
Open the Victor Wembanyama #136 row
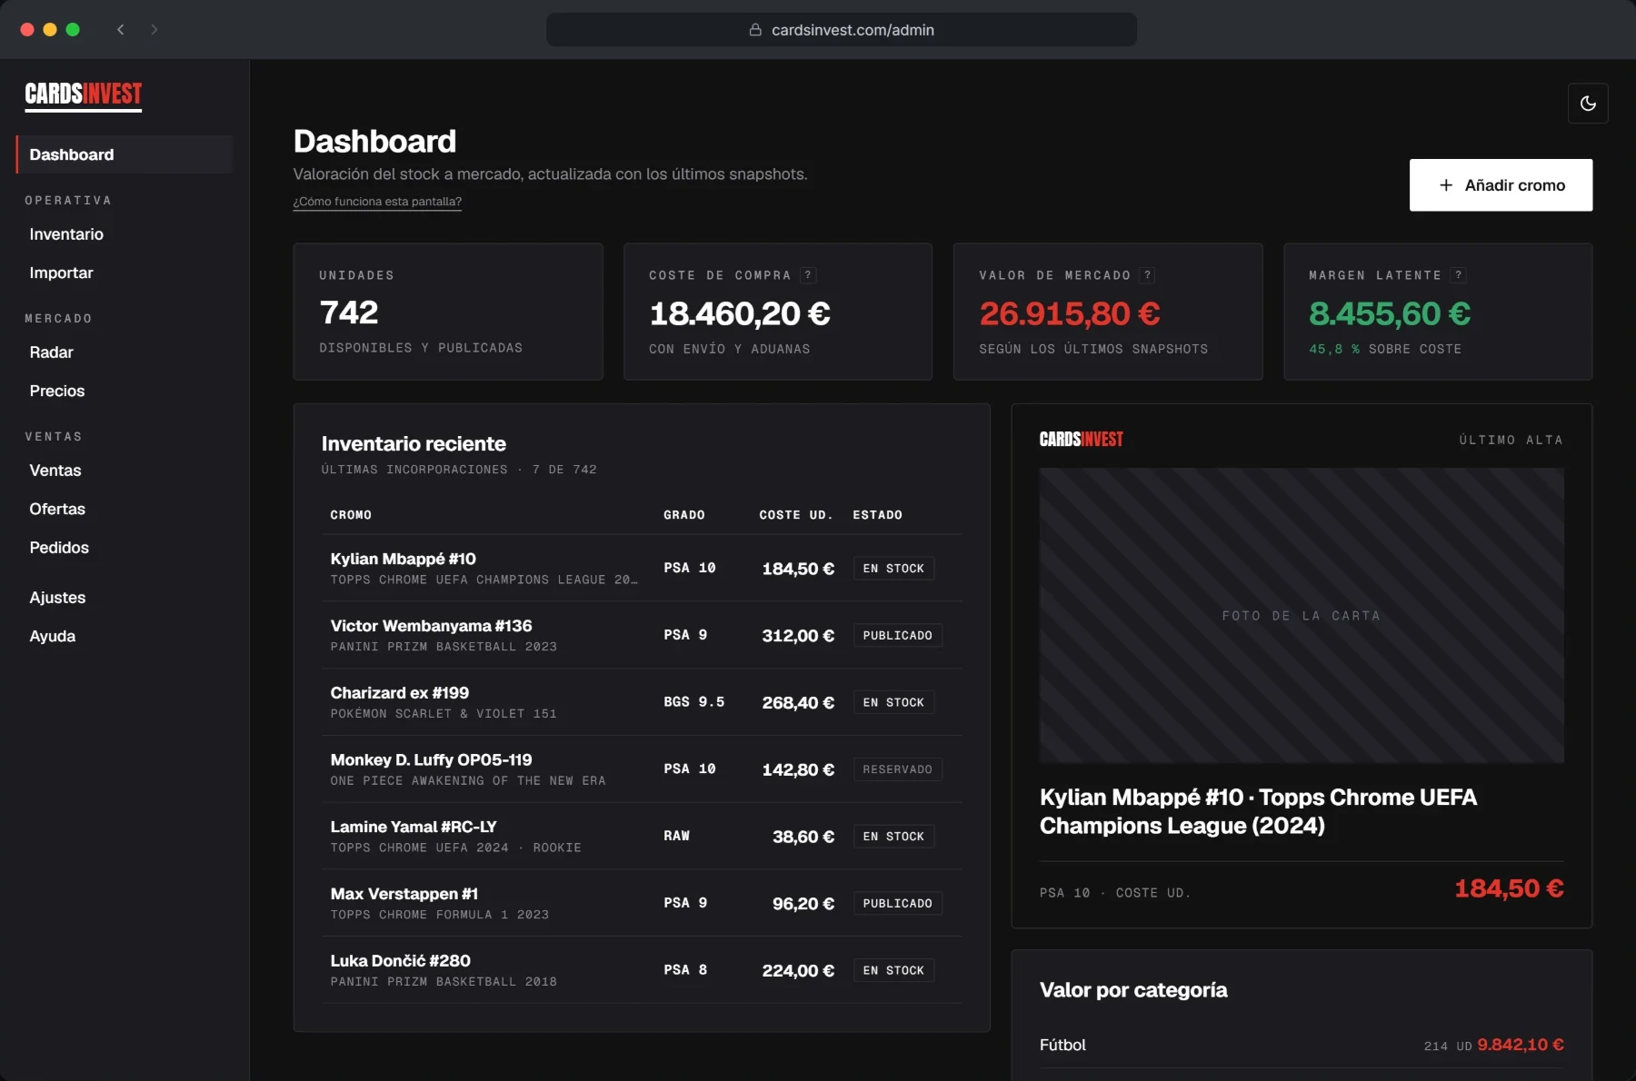(x=642, y=635)
